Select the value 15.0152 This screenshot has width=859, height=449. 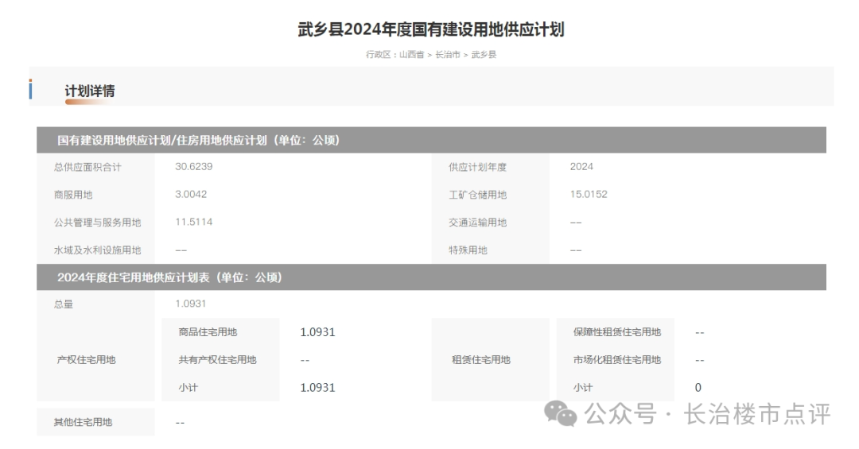(589, 195)
